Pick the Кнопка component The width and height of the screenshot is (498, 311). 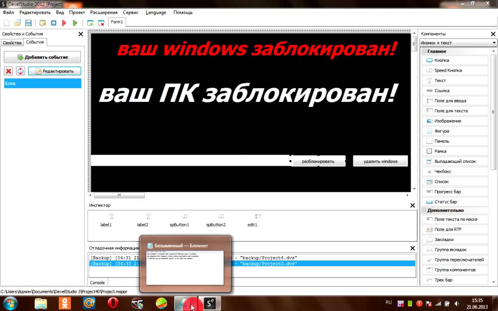click(x=455, y=60)
